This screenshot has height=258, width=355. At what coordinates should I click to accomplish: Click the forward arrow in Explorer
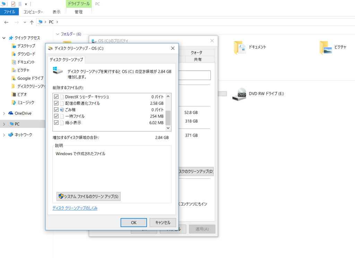pos(17,22)
